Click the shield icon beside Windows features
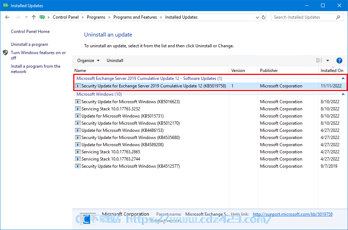This screenshot has height=230, width=348. (x=5, y=53)
